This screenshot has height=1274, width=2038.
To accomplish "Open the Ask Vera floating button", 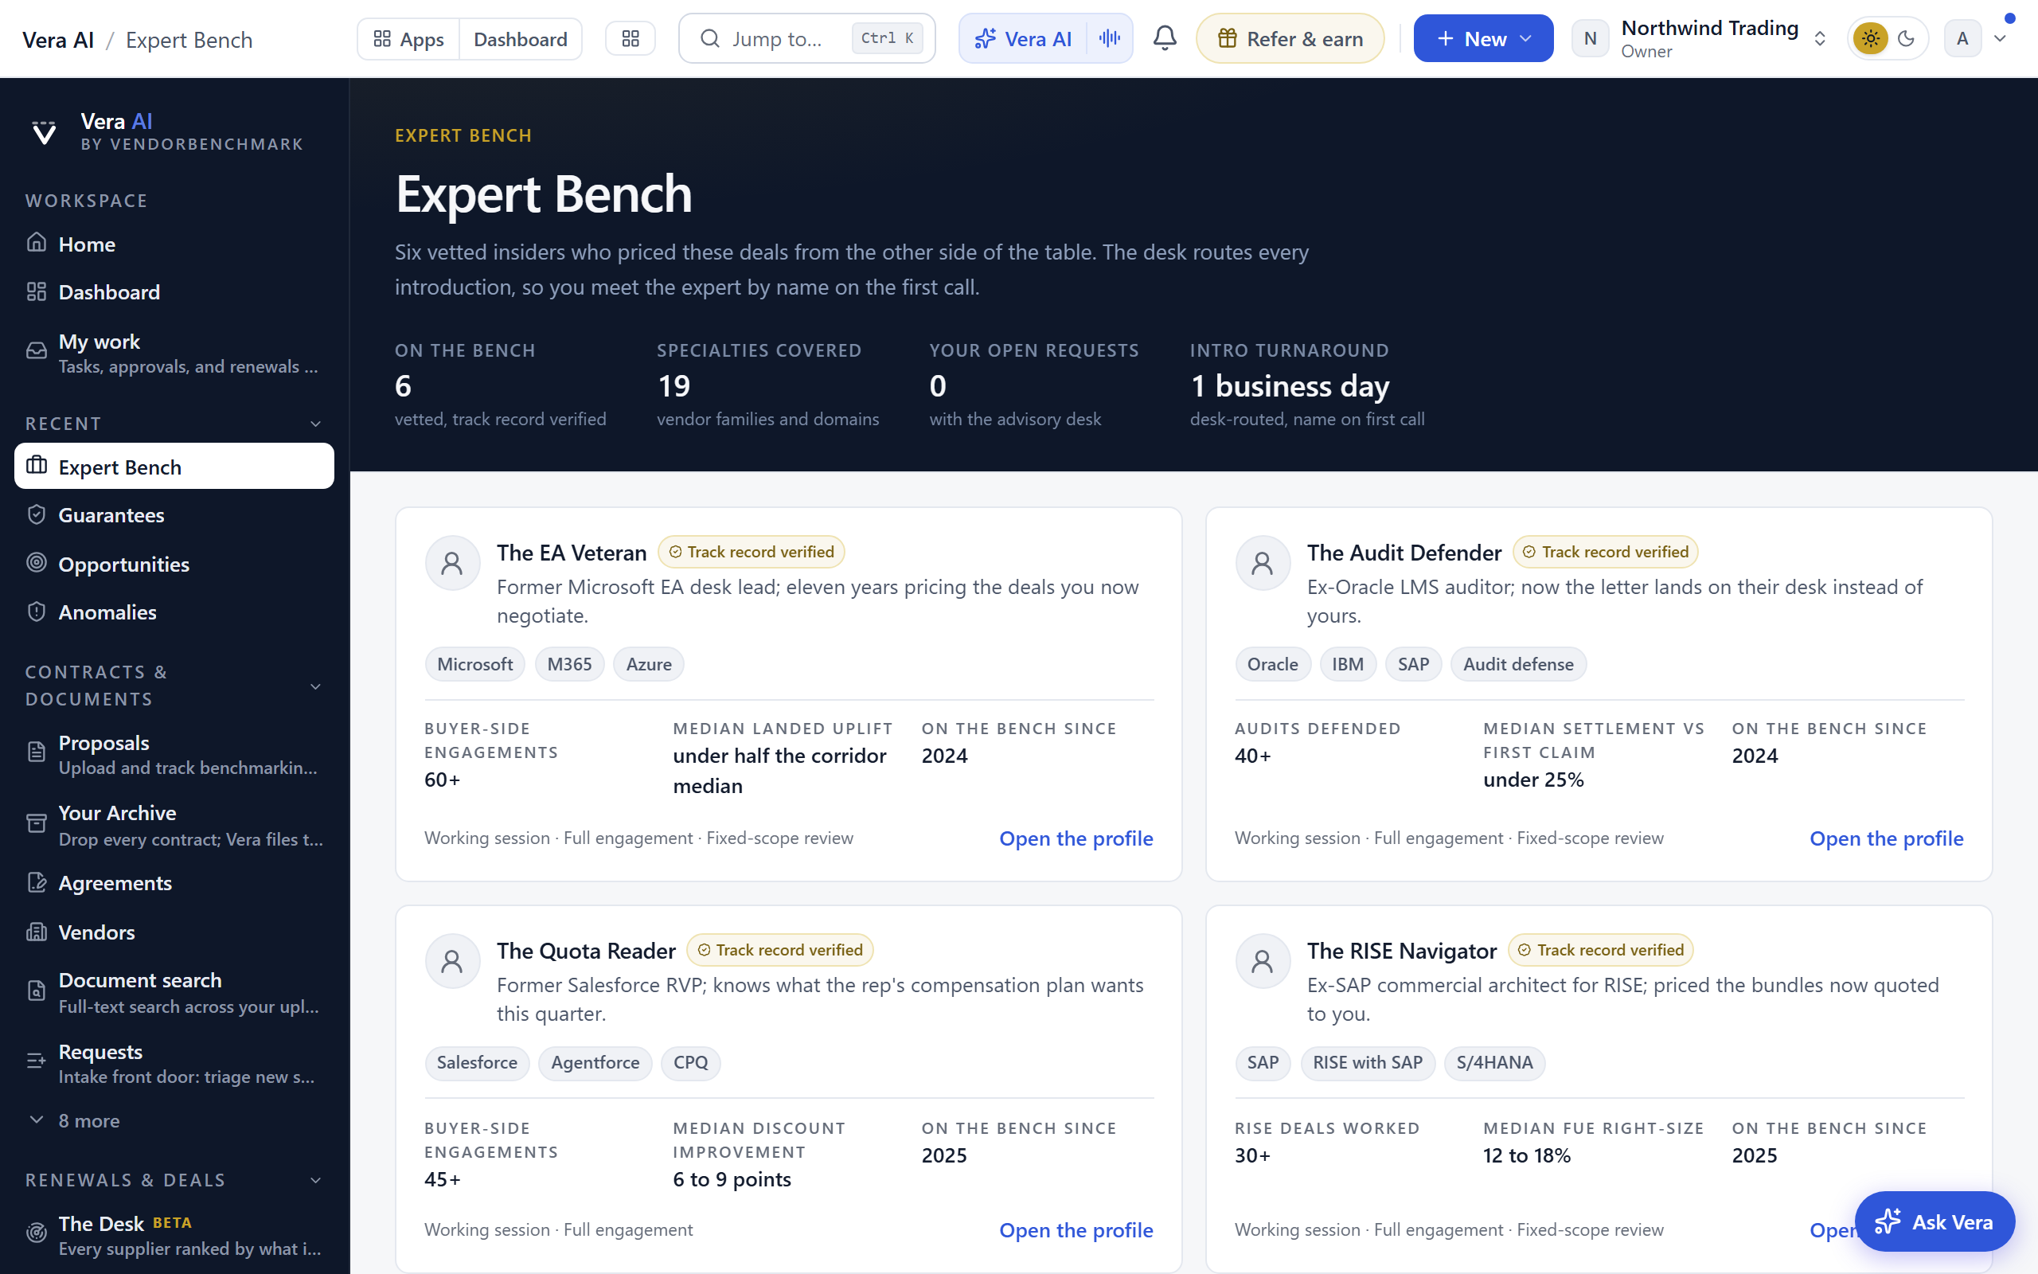I will pyautogui.click(x=1935, y=1221).
